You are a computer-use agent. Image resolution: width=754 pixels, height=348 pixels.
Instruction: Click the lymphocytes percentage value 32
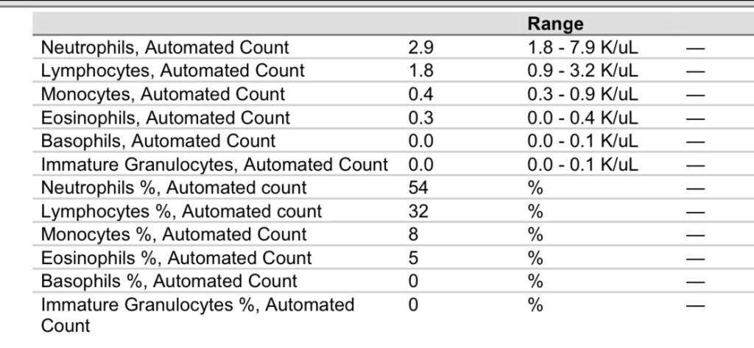coord(418,211)
